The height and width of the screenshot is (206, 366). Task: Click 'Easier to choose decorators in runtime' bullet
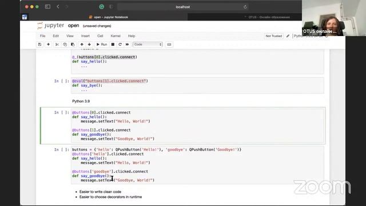pos(110,197)
